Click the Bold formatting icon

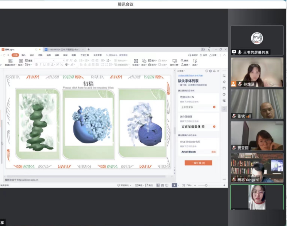coord(36,65)
